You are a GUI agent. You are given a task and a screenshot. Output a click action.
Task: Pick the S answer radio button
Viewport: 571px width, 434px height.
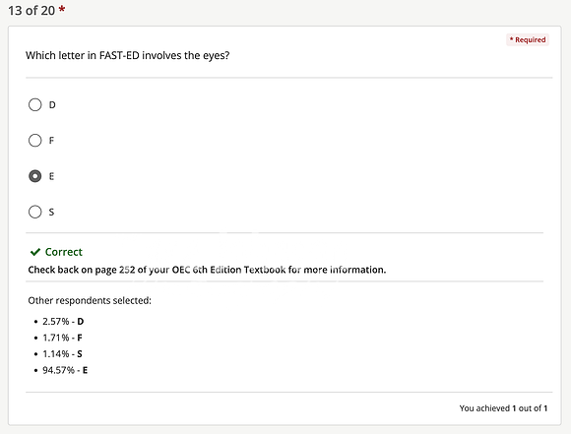point(35,212)
